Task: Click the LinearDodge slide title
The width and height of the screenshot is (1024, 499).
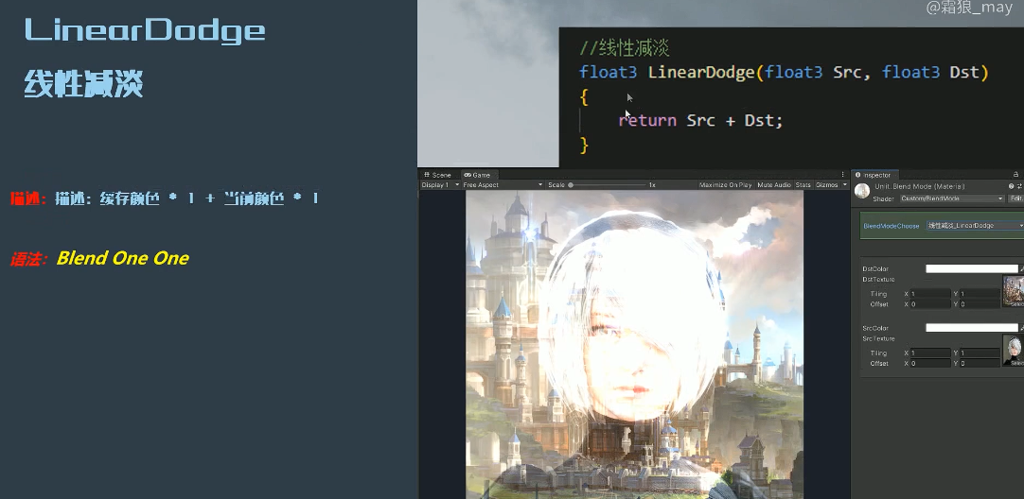Action: point(145,32)
